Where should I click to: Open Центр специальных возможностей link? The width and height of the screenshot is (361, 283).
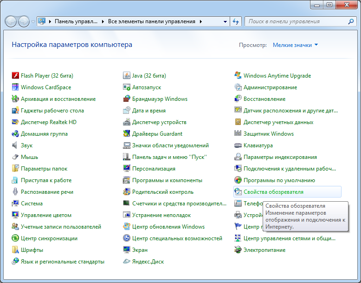(x=177, y=238)
